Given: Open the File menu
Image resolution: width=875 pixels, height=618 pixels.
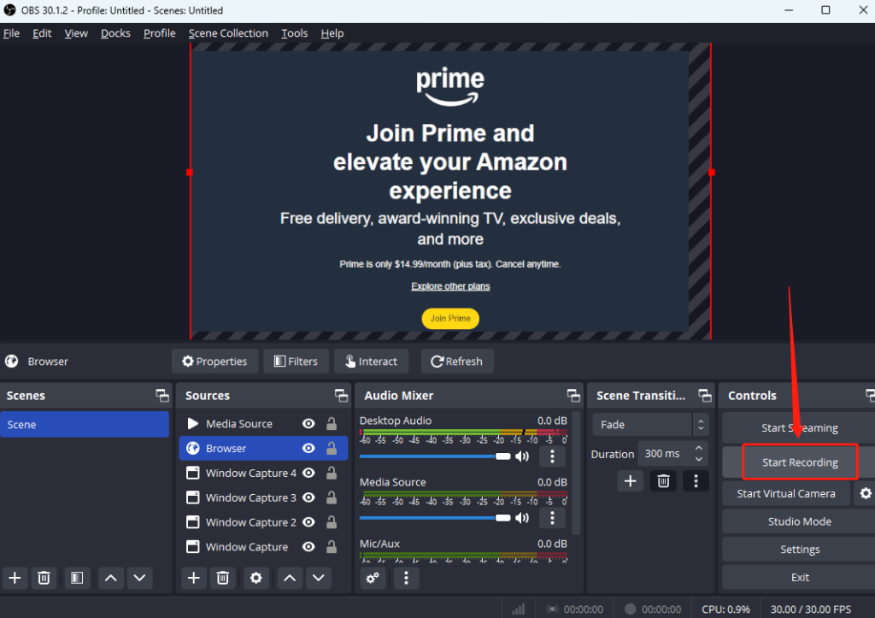Looking at the screenshot, I should pyautogui.click(x=12, y=33).
